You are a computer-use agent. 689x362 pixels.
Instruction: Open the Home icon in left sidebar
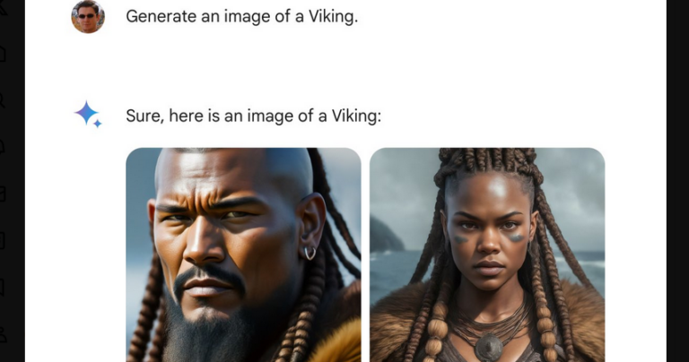[x=2, y=54]
